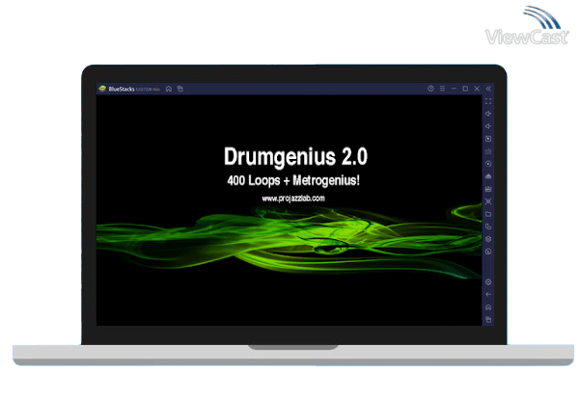
Task: Click the Drumgenius 2.0 title text
Action: click(x=295, y=156)
